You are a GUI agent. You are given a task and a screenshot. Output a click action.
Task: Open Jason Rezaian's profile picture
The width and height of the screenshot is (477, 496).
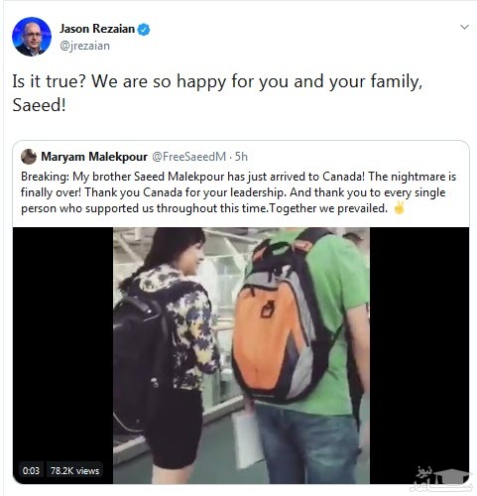pyautogui.click(x=32, y=37)
